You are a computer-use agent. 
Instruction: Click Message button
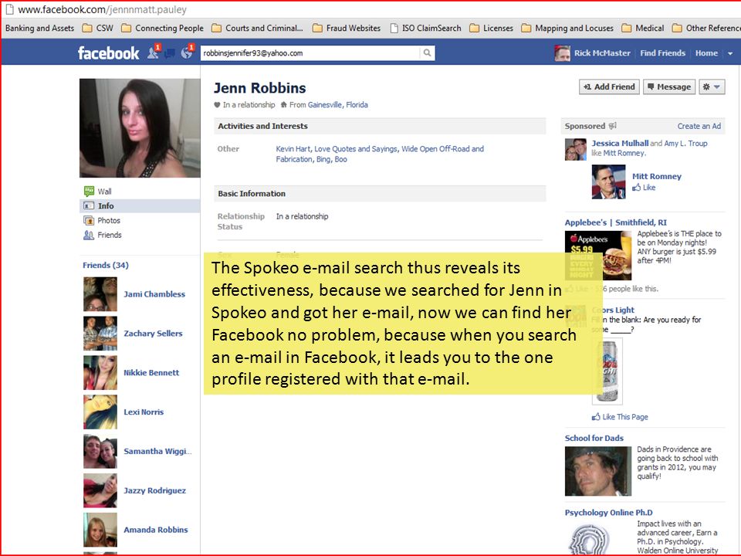point(669,86)
